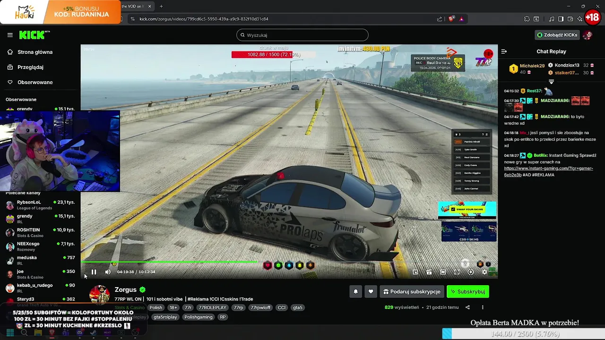The height and width of the screenshot is (340, 605).
Task: Open video player settings gear
Action: 484,272
